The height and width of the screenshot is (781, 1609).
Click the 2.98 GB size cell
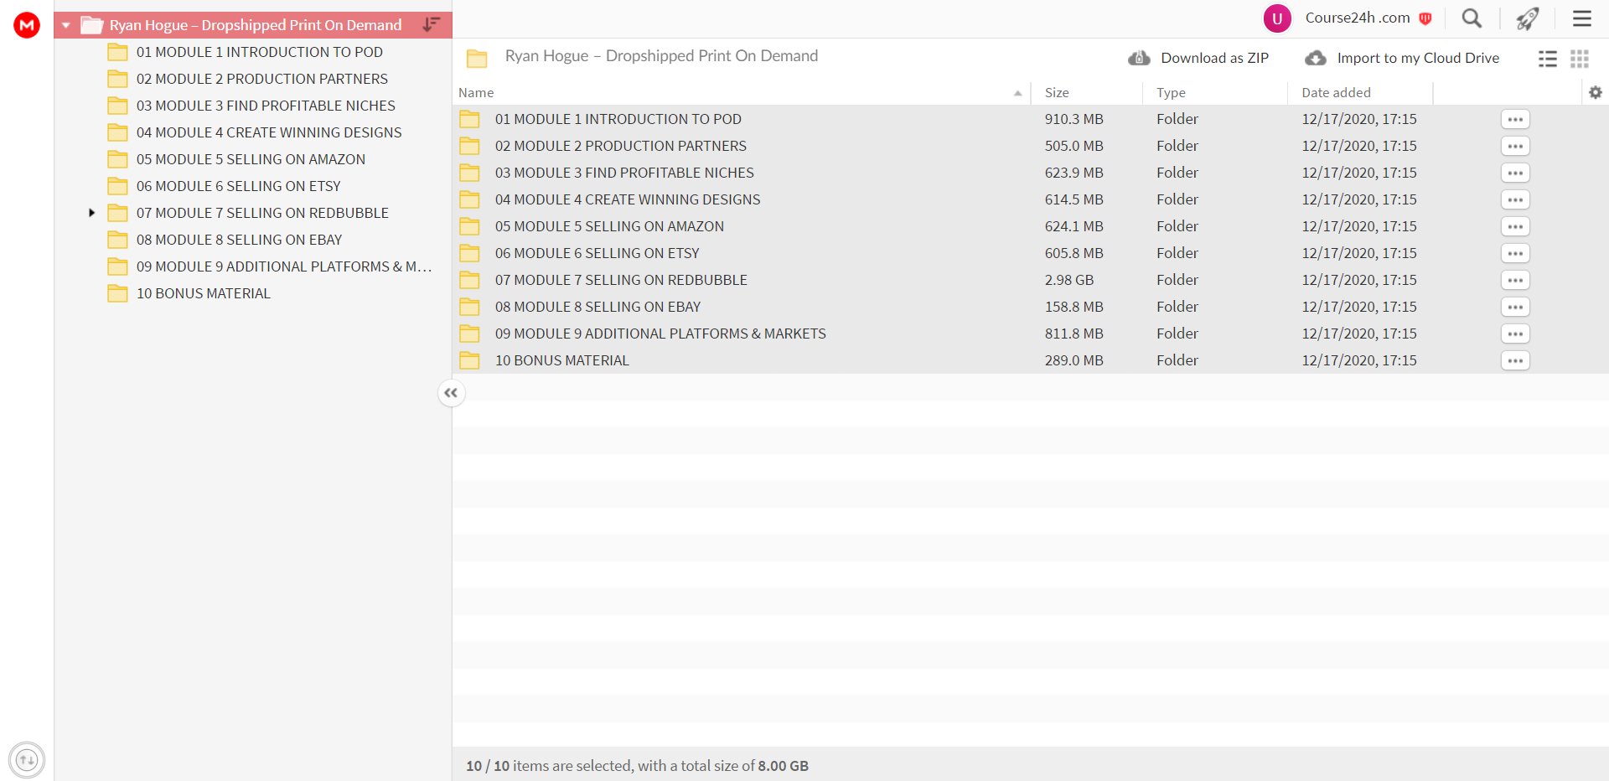click(1069, 280)
